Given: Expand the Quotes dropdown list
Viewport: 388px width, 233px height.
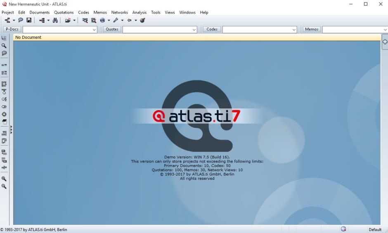Looking at the screenshot, I should pos(194,30).
